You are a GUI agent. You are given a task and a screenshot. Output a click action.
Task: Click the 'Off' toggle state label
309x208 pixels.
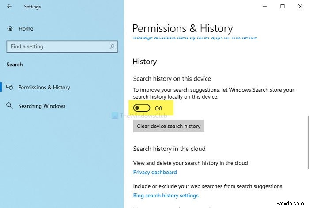pyautogui.click(x=158, y=108)
